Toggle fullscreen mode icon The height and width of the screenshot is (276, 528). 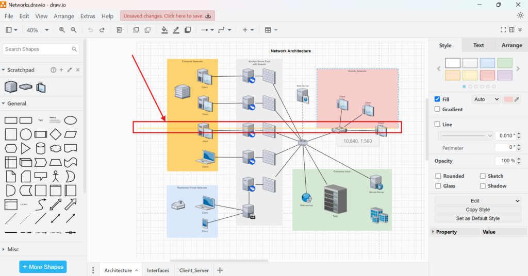click(x=504, y=30)
